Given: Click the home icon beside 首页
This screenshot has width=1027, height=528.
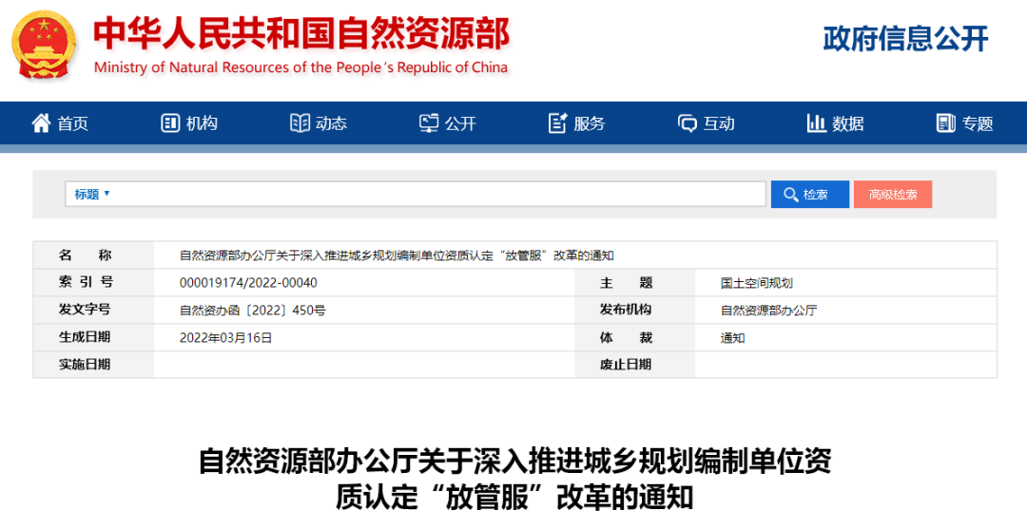Looking at the screenshot, I should click(41, 123).
